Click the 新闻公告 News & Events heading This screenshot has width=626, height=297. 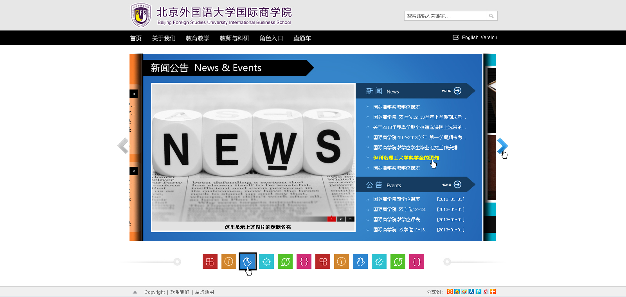[206, 68]
